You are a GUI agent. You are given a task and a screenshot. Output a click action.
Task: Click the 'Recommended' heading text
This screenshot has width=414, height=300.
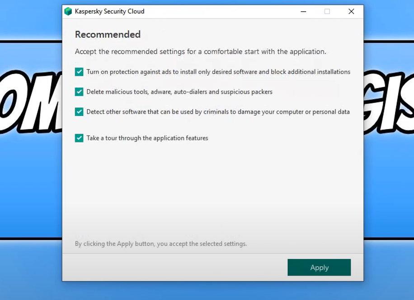[108, 34]
